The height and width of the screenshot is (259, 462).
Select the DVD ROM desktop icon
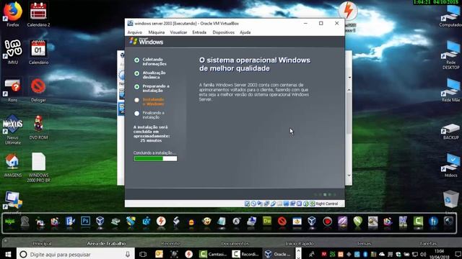(38, 127)
